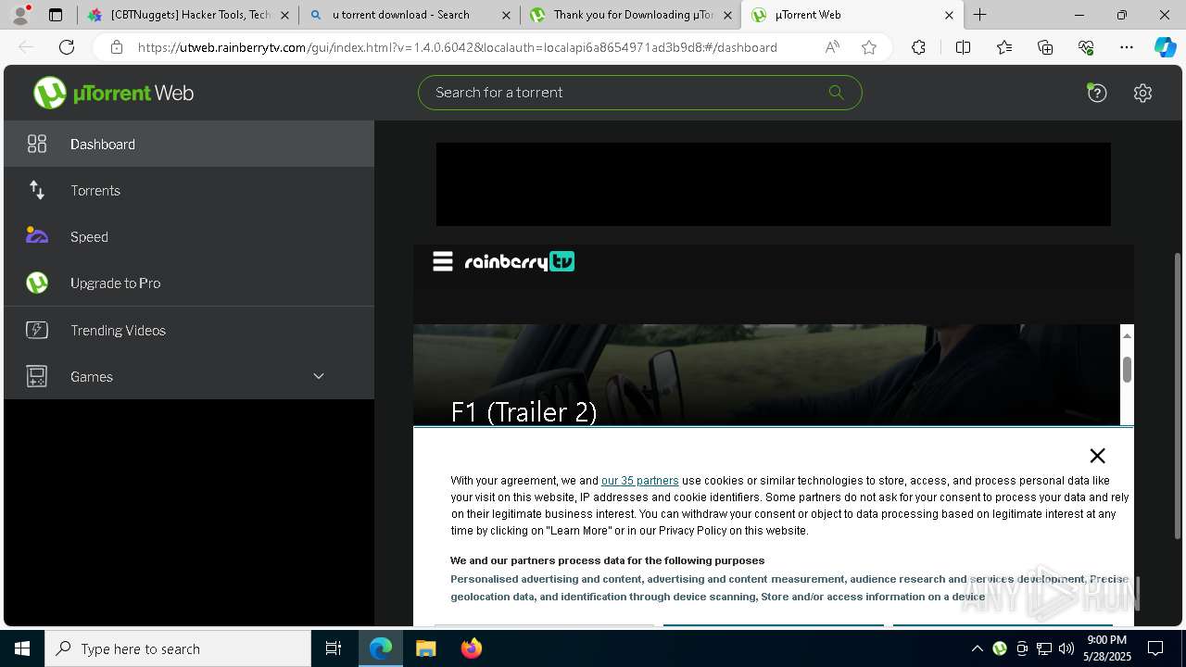The height and width of the screenshot is (667, 1186).
Task: Open the volume control in tray
Action: (x=1066, y=648)
